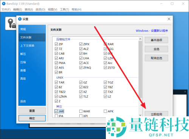Toggle the ZSTD checkbox
This screenshot has height=139, width=189.
coord(105,67)
